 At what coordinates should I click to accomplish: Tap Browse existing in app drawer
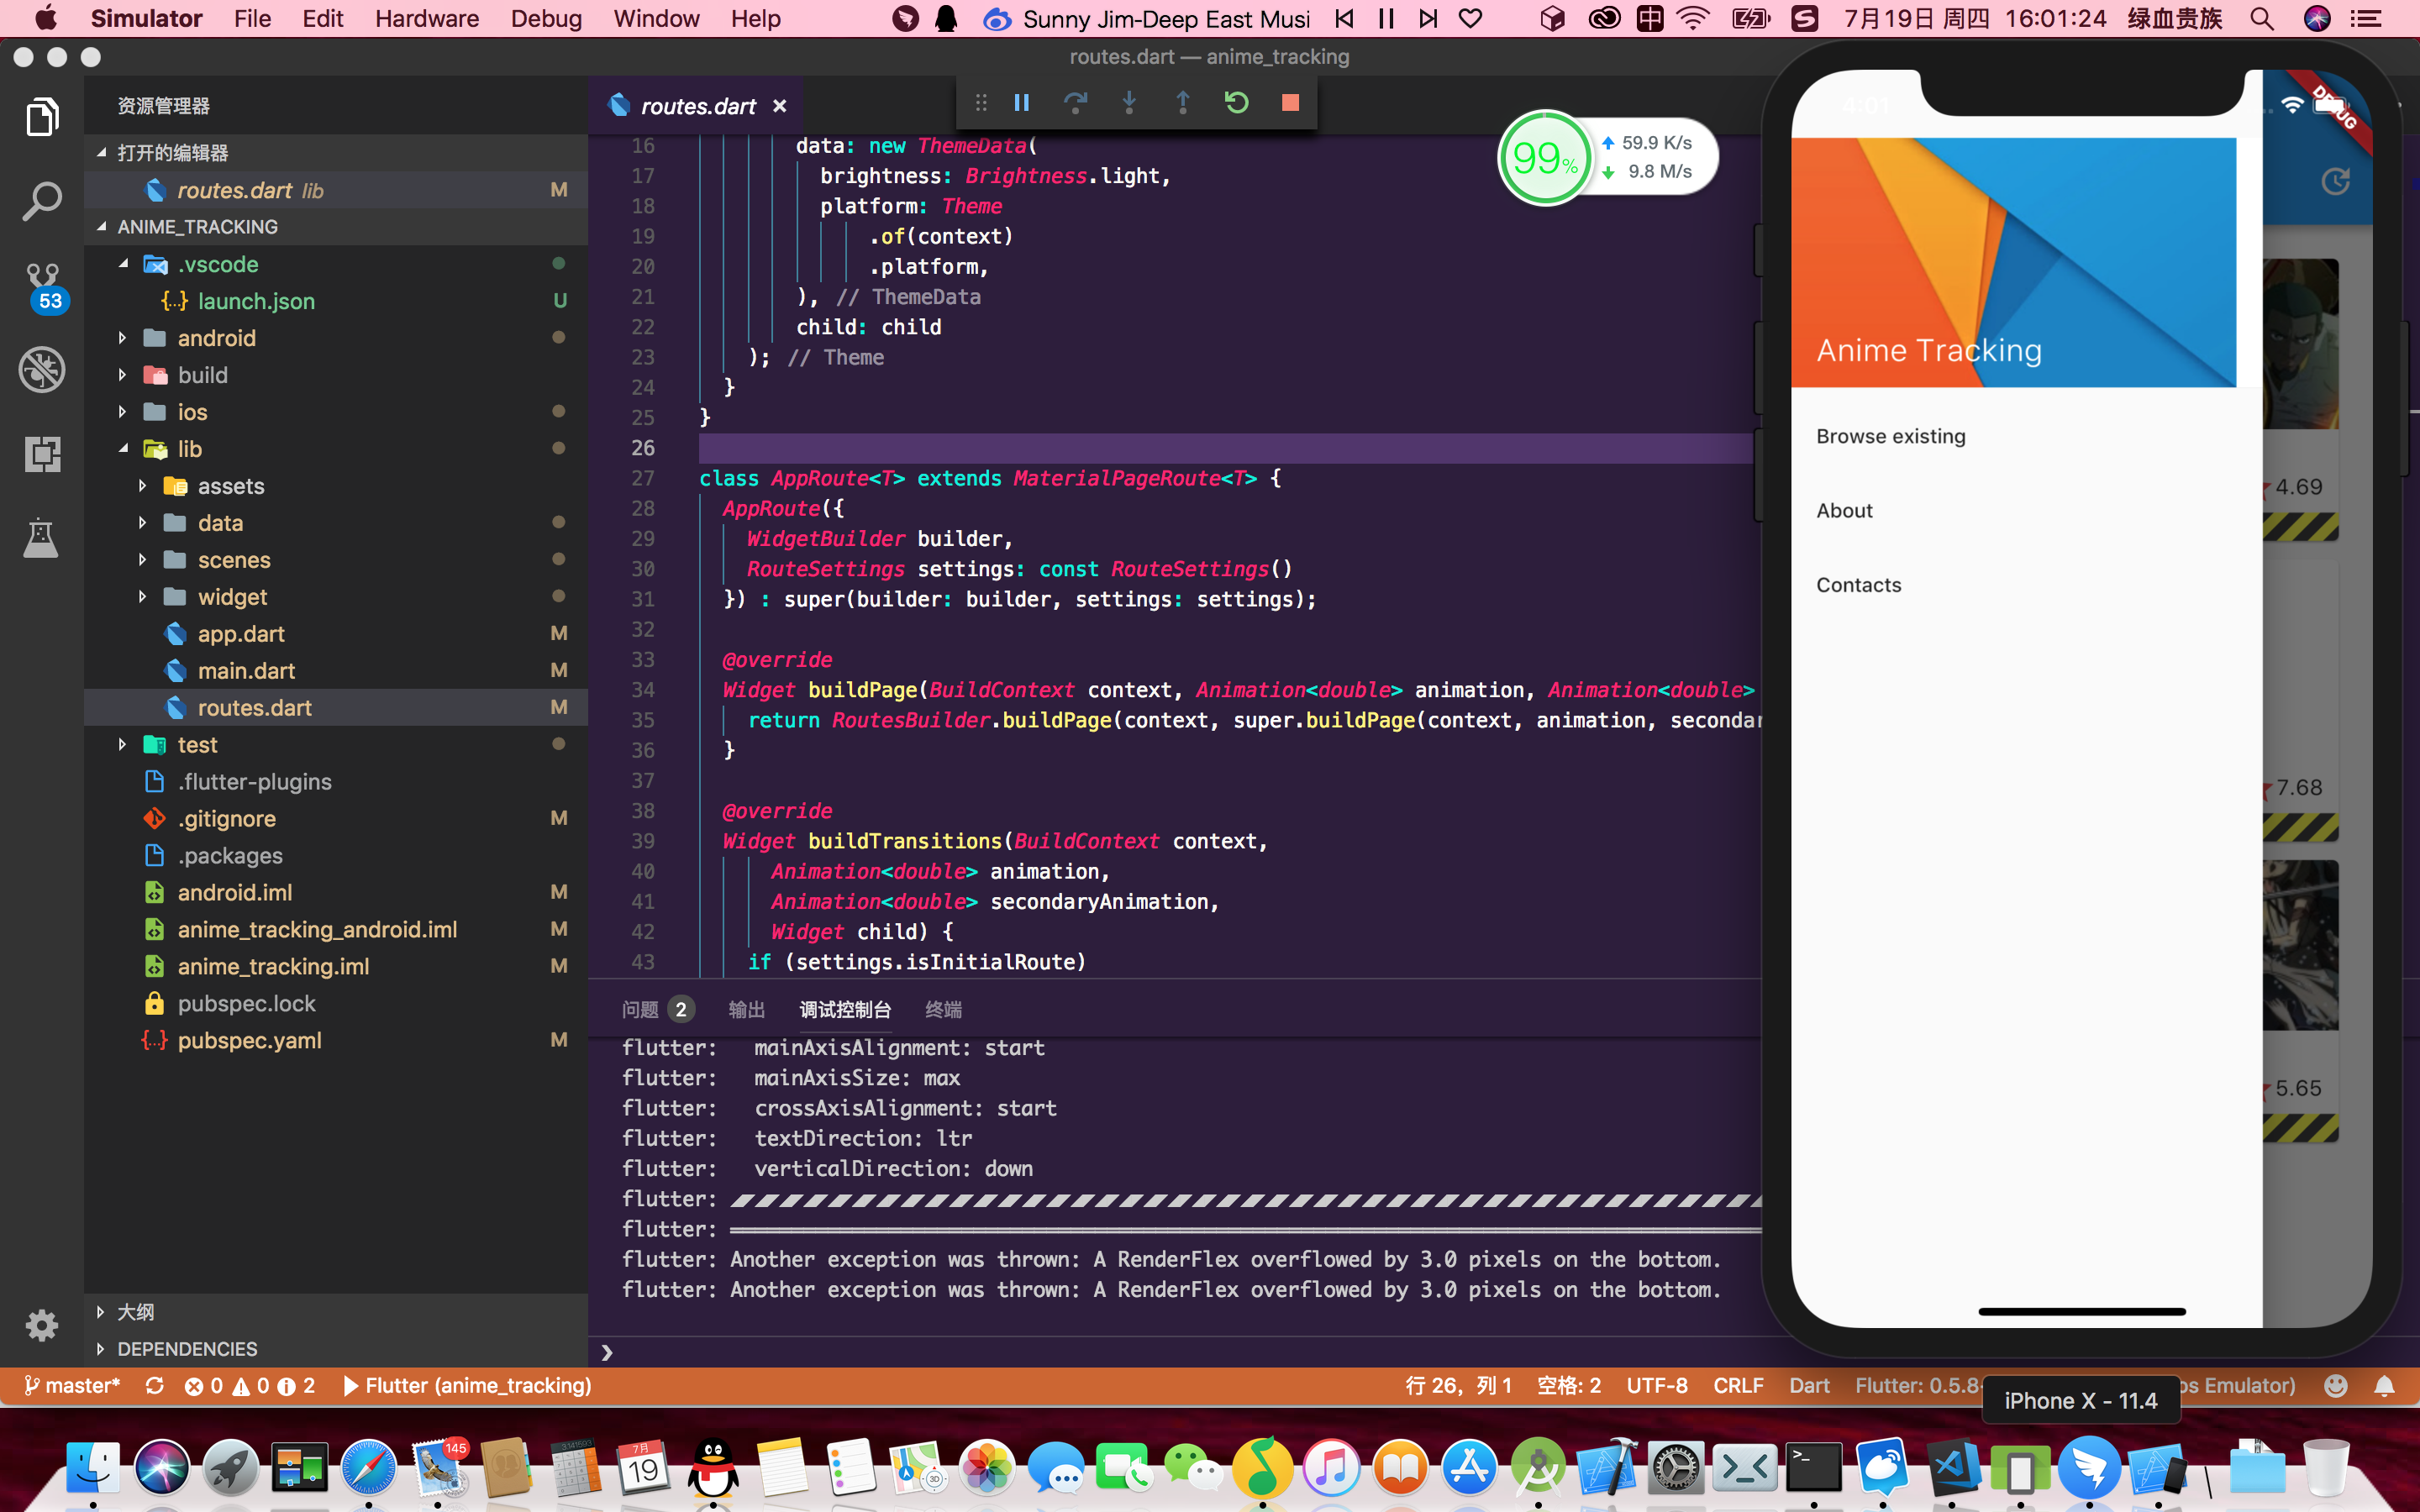click(1890, 436)
